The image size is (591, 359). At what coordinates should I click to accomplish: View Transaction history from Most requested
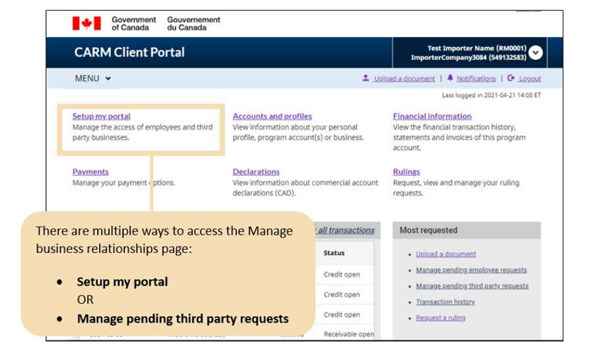click(x=445, y=302)
